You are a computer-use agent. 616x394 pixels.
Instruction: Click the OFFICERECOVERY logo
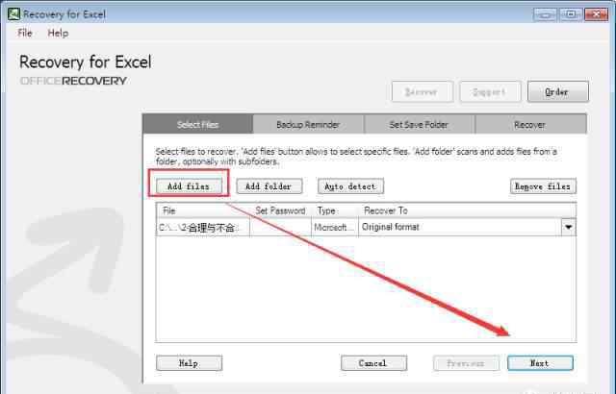click(x=73, y=81)
